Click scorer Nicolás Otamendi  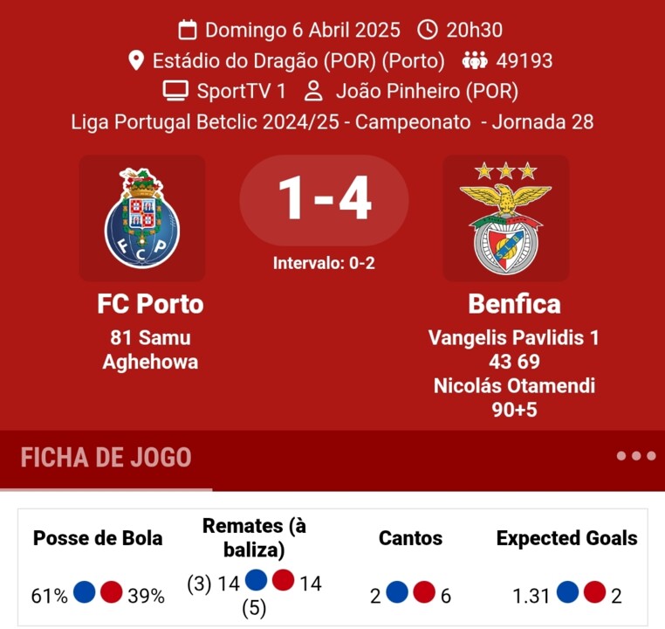514,385
